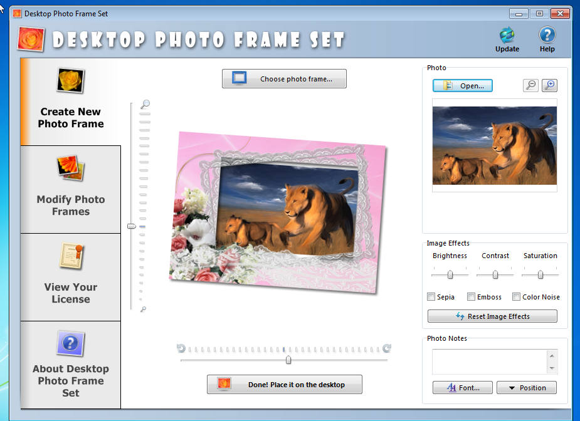
Task: Open Help via question mark icon
Action: 547,35
